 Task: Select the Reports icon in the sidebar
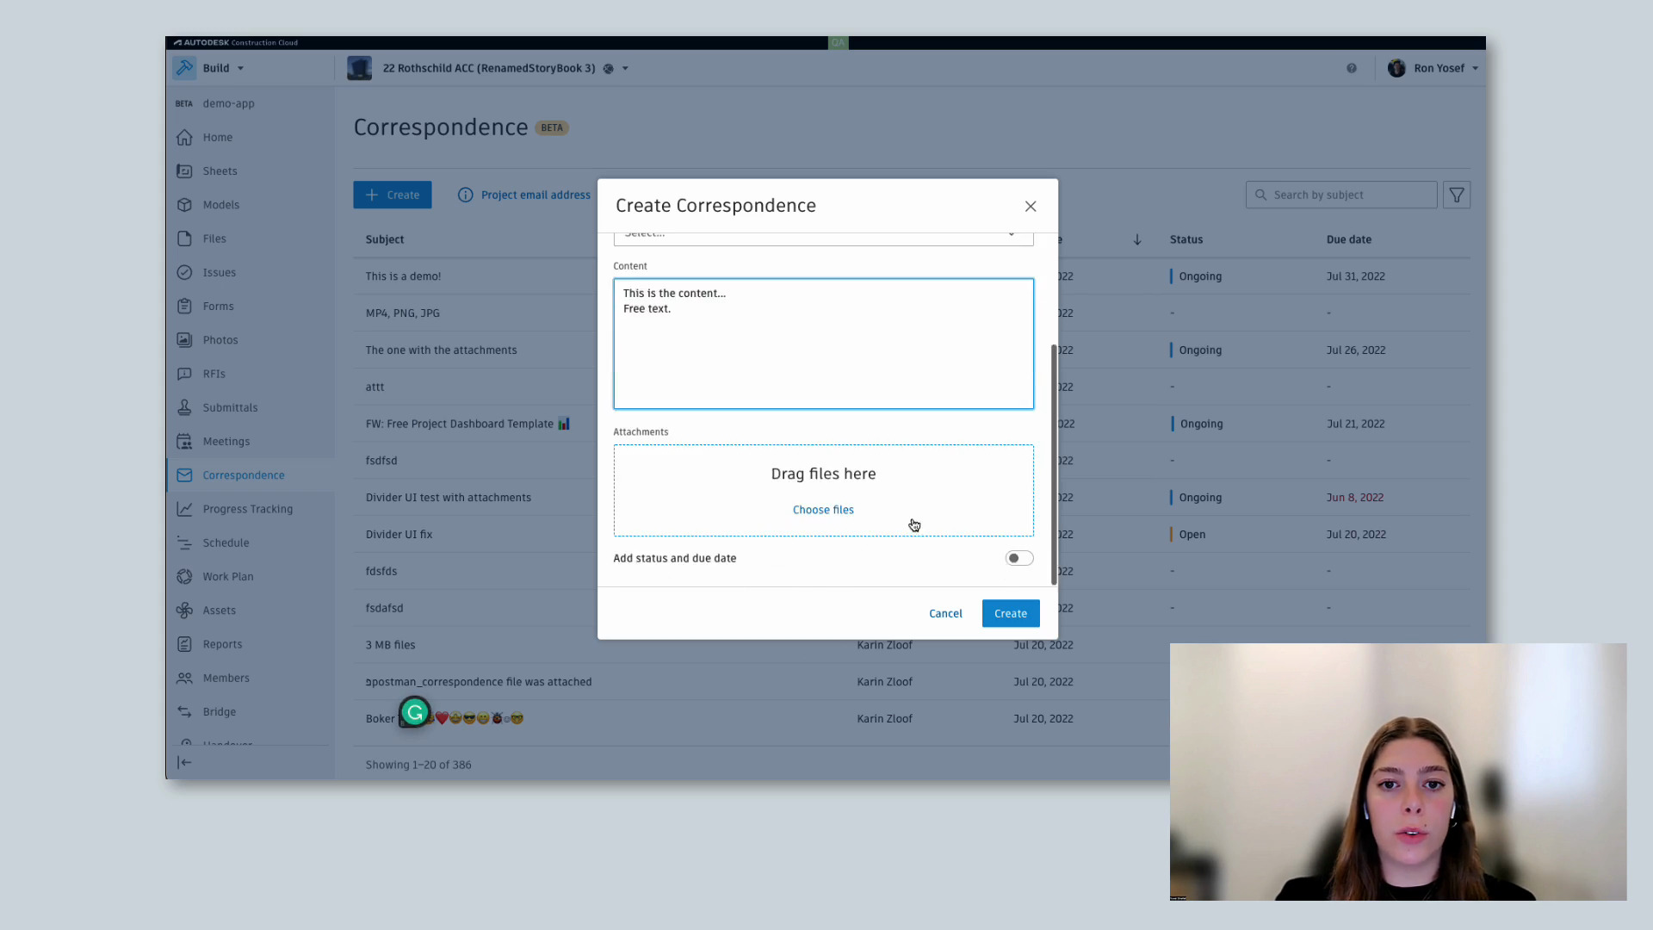(x=185, y=643)
